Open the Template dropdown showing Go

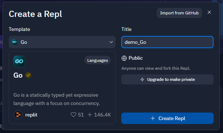tap(62, 42)
